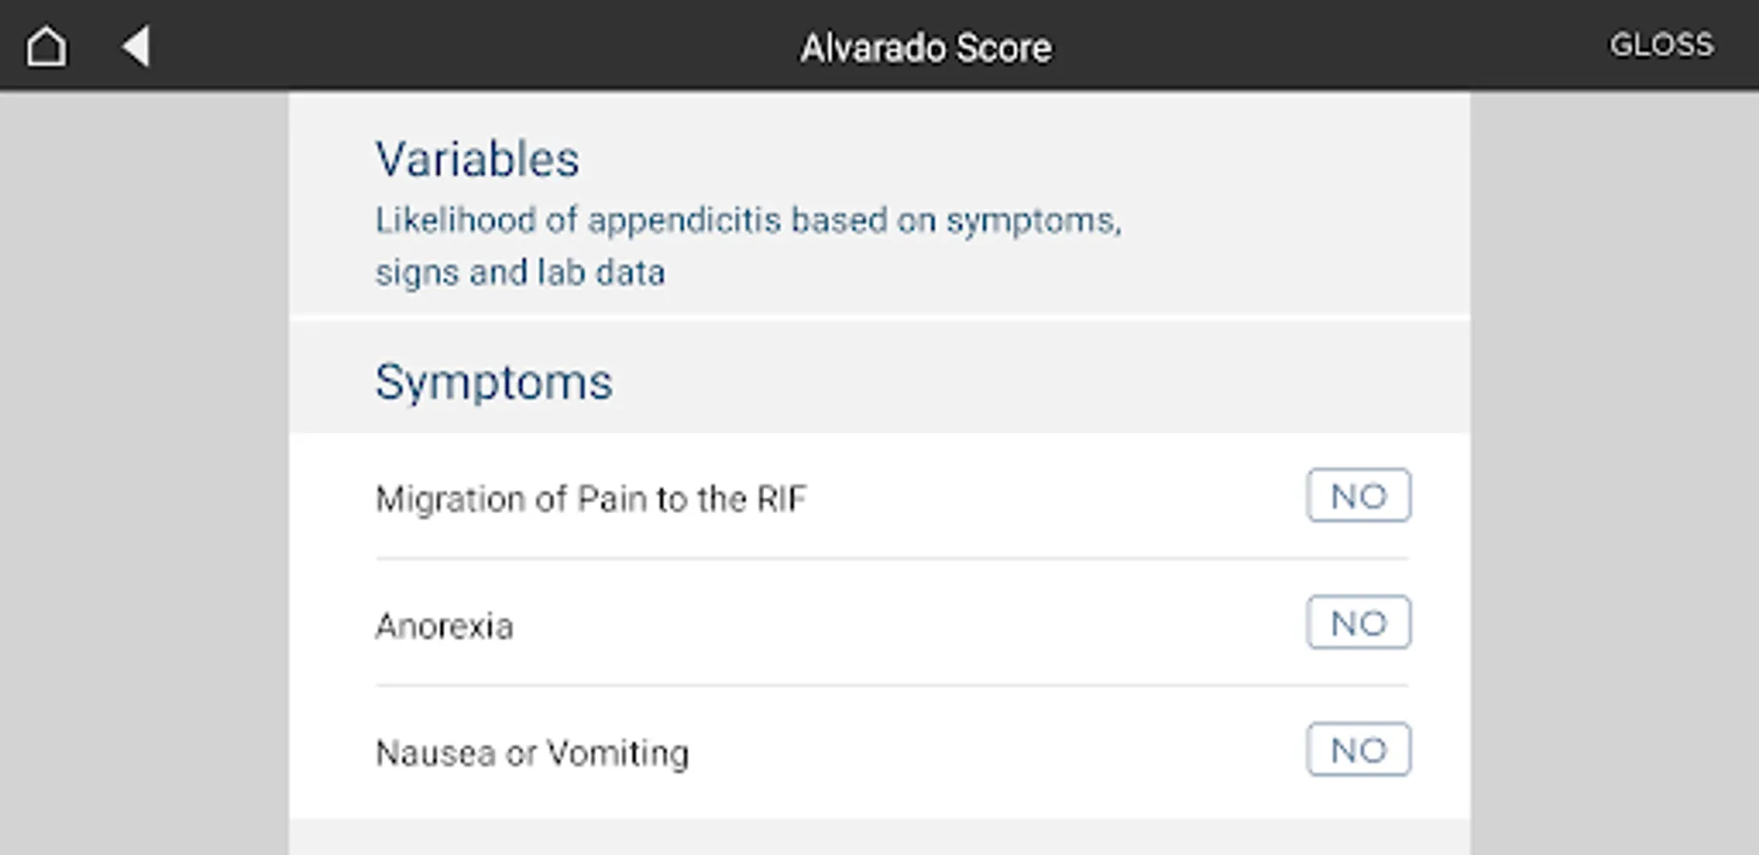
Task: Click the gray margin left of the form
Action: click(144, 475)
